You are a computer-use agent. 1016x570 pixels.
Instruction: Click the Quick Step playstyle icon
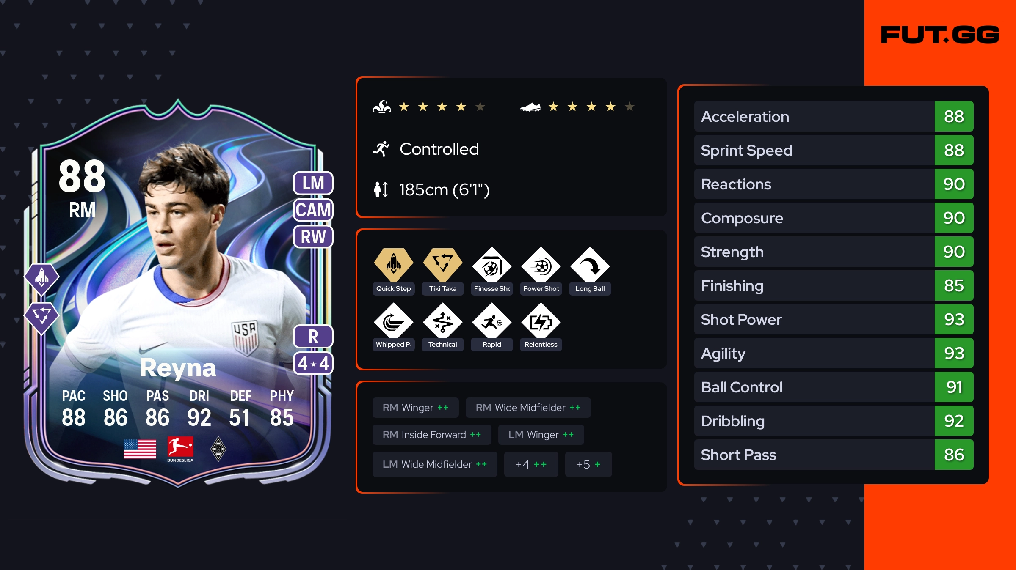393,265
